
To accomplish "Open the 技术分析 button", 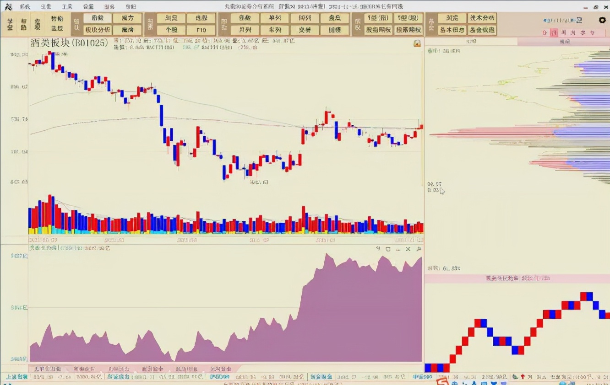I will point(482,18).
